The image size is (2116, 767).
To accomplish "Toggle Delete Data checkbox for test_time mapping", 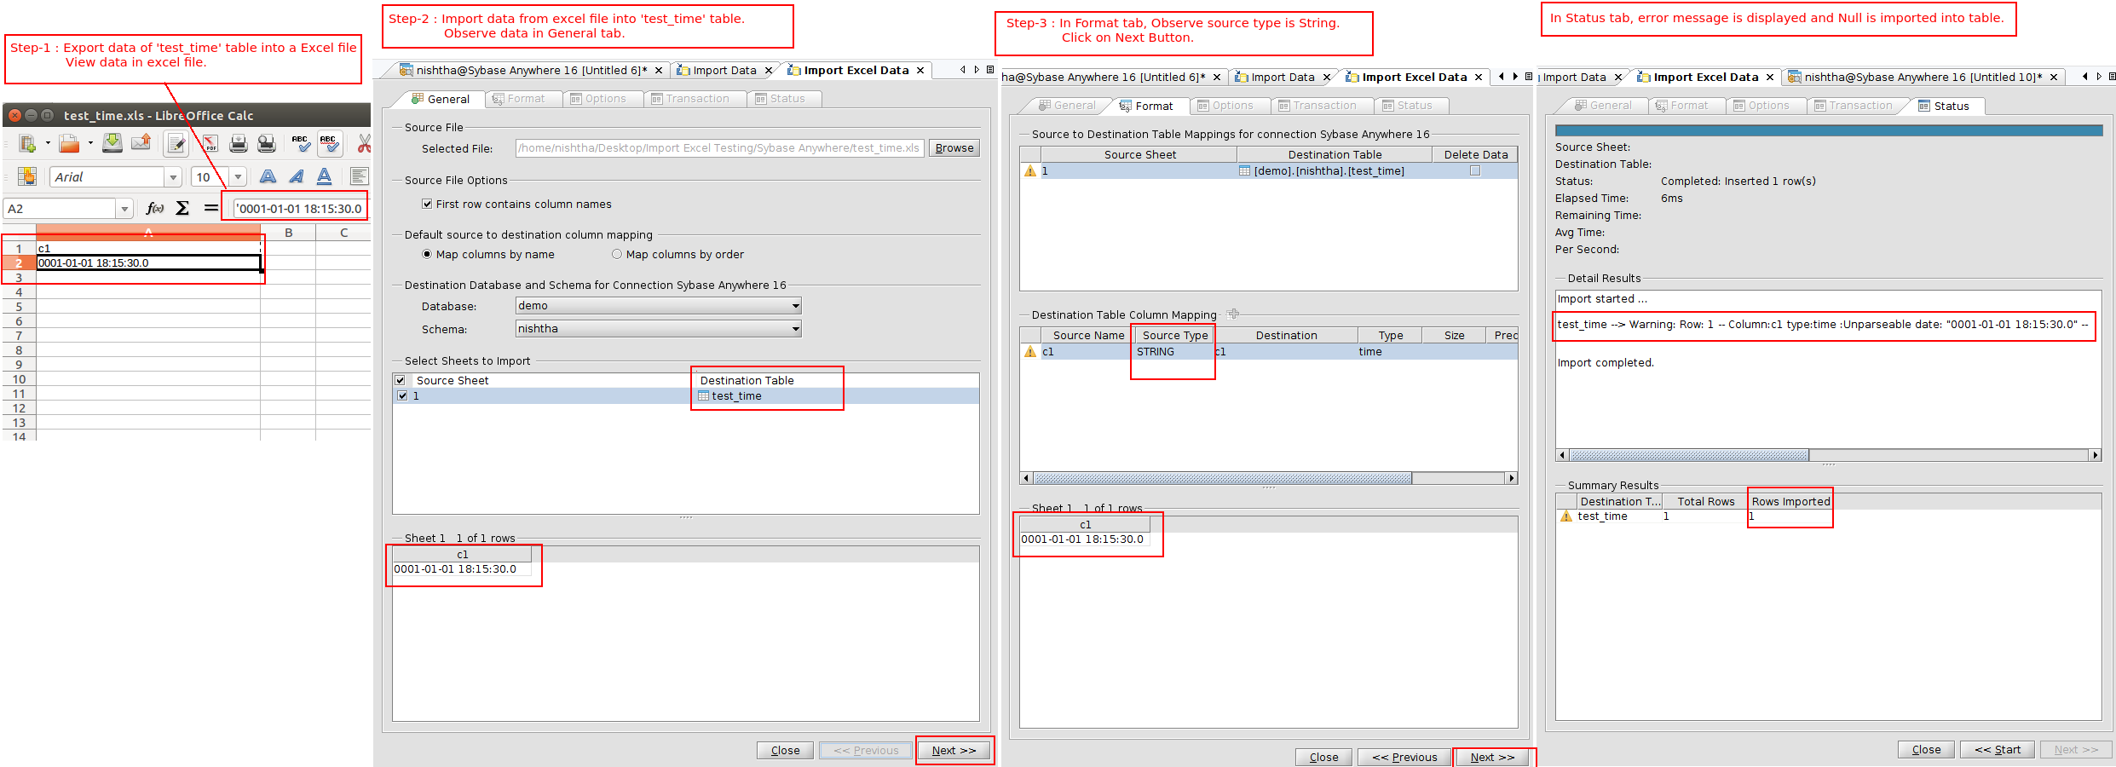I will click(1475, 170).
